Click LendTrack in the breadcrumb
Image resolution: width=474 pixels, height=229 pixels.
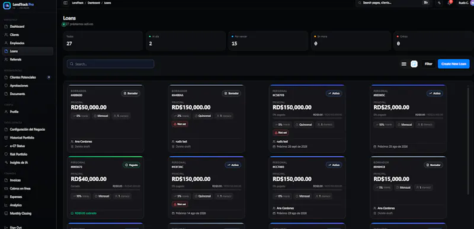(78, 3)
